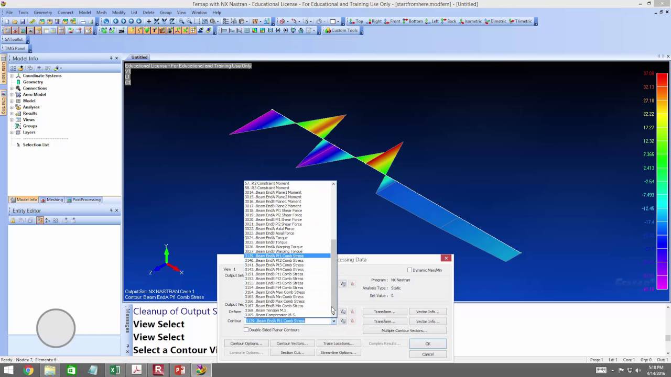
Task: Click Multiple Contour Vectors button
Action: [404, 331]
